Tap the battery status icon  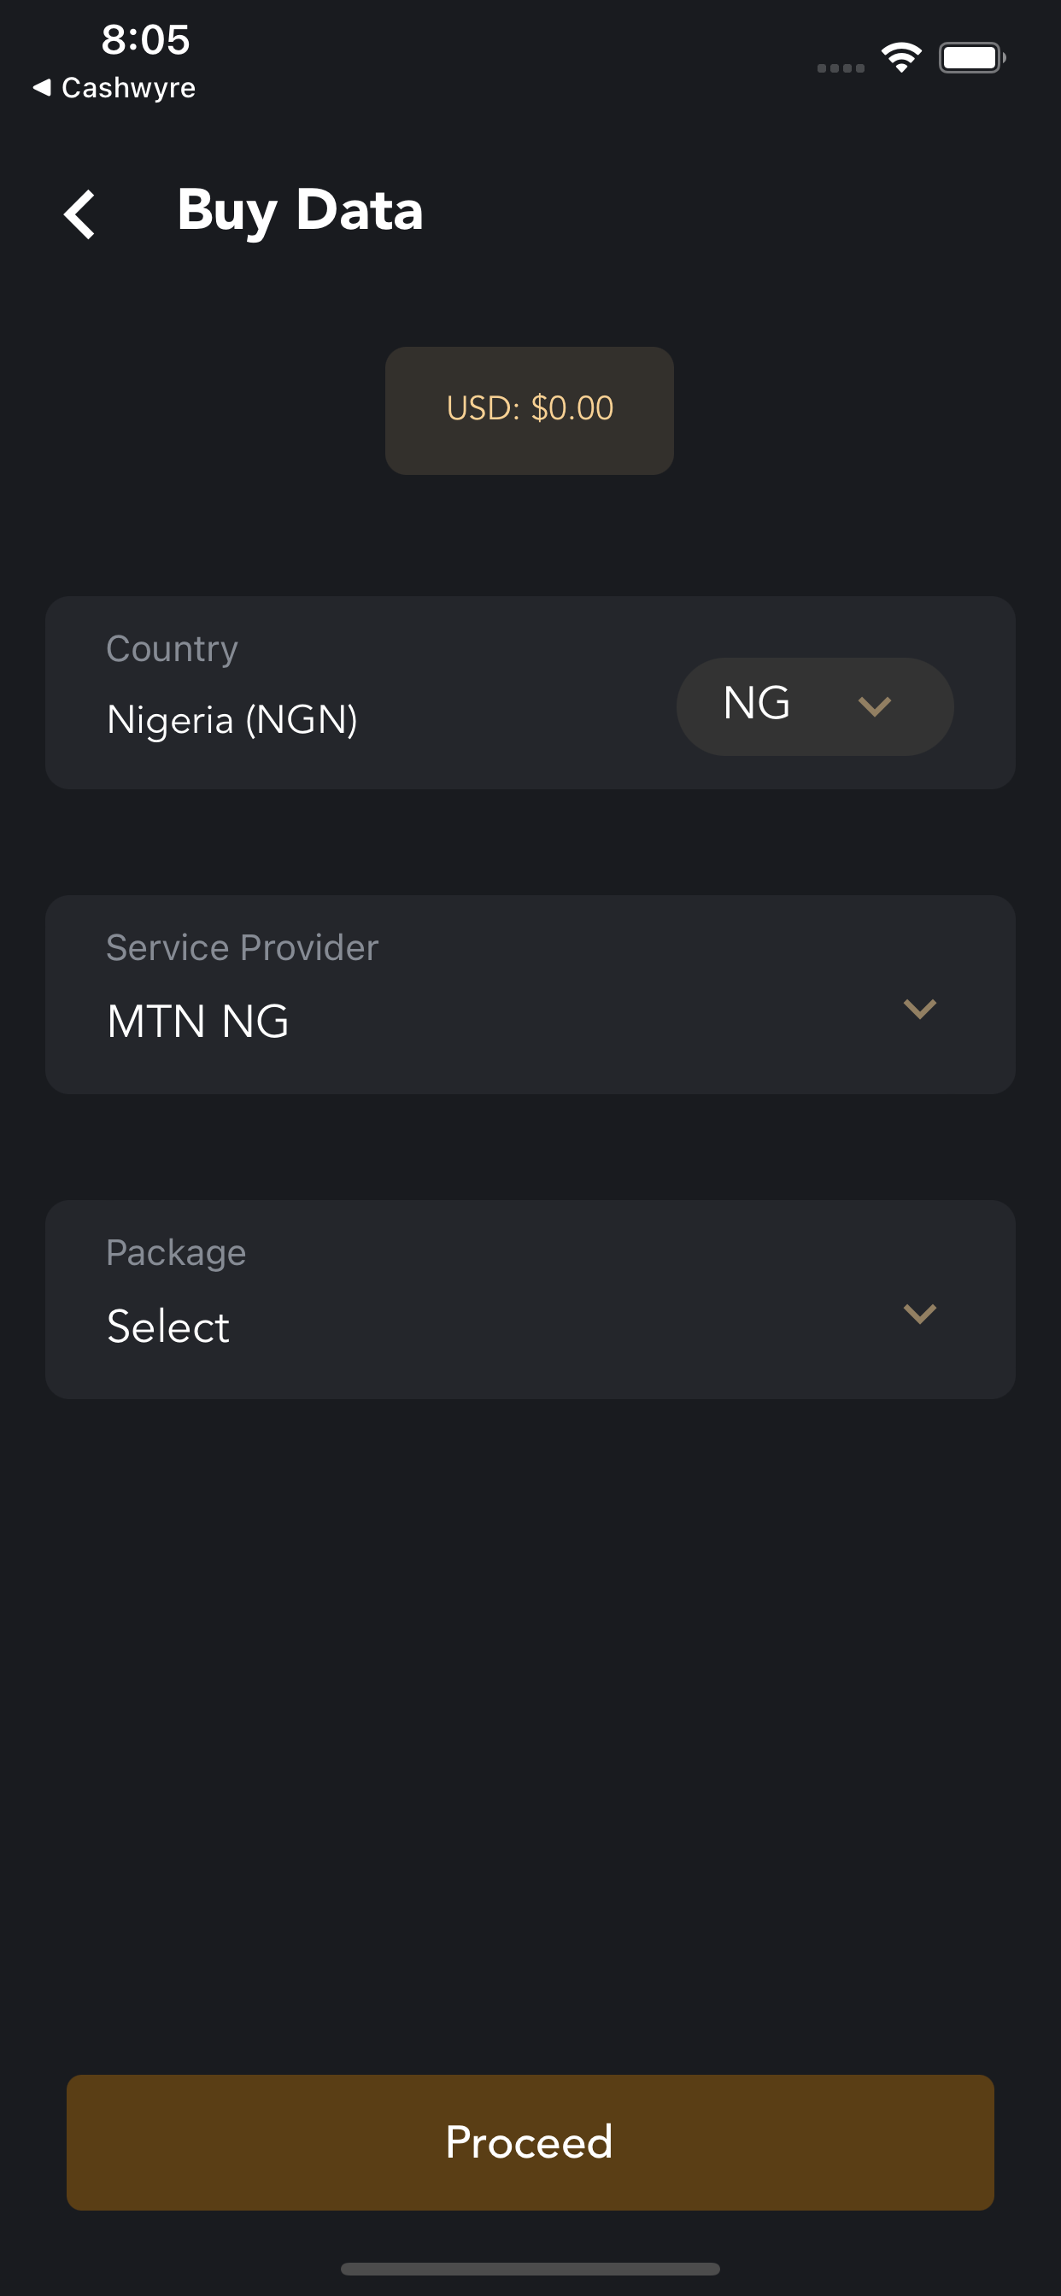click(972, 58)
